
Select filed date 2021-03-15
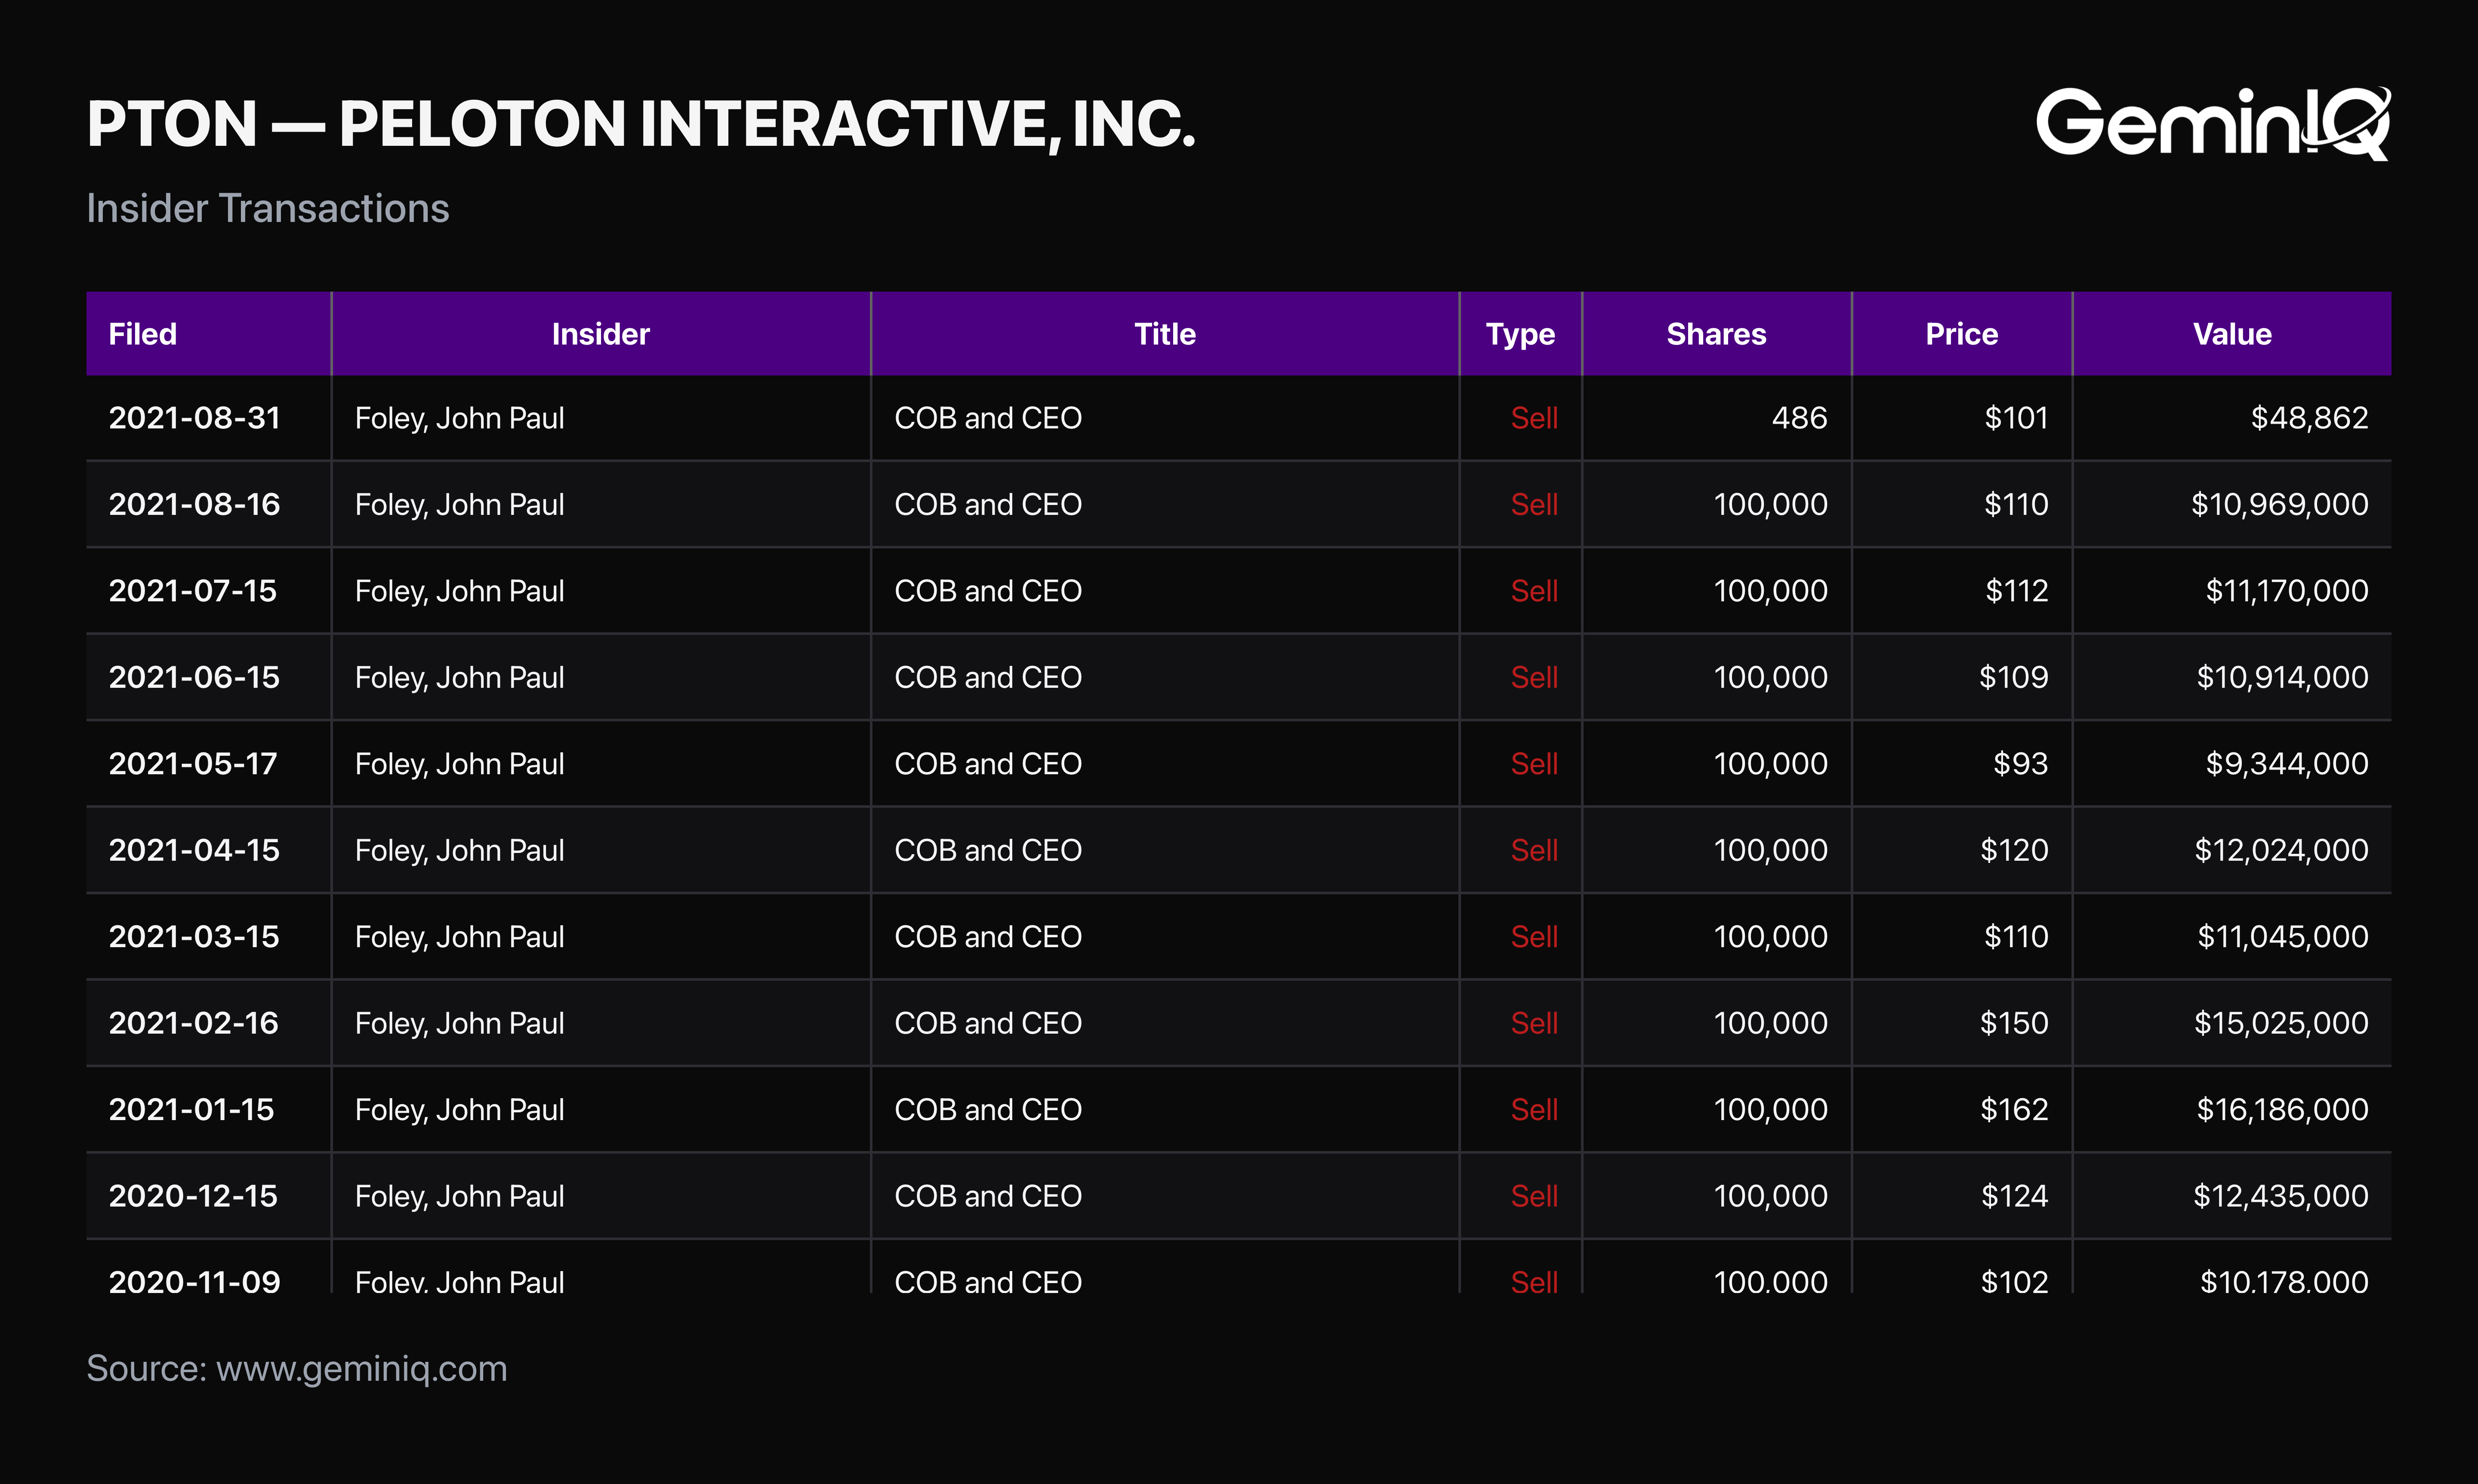[x=194, y=937]
